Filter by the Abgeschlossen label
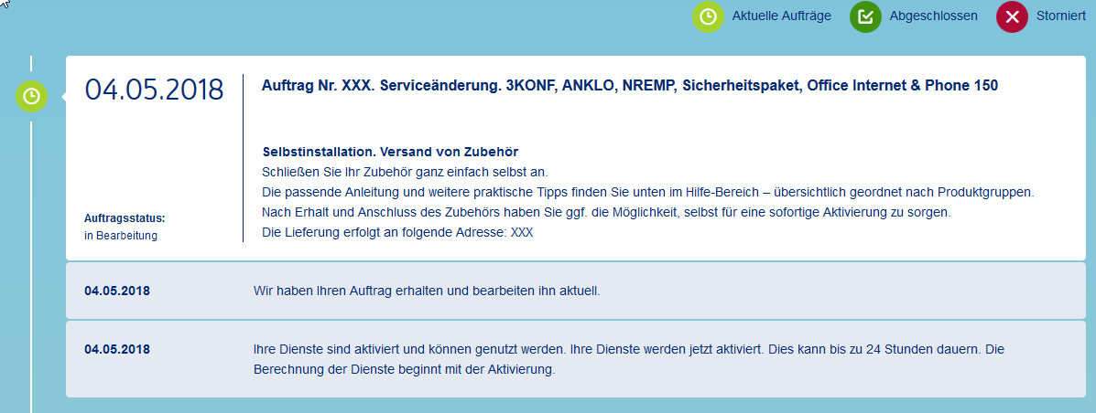 coord(933,16)
